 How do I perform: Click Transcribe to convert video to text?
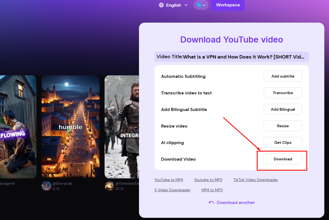click(x=283, y=93)
